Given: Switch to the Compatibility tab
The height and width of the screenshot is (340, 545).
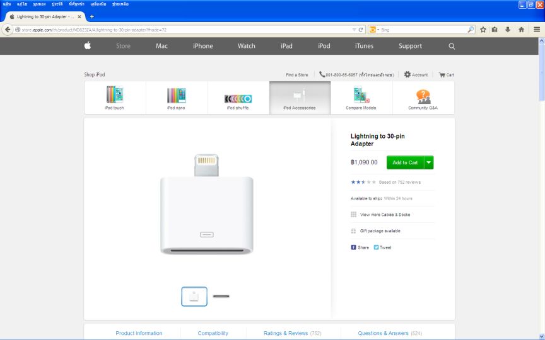Looking at the screenshot, I should [x=213, y=333].
